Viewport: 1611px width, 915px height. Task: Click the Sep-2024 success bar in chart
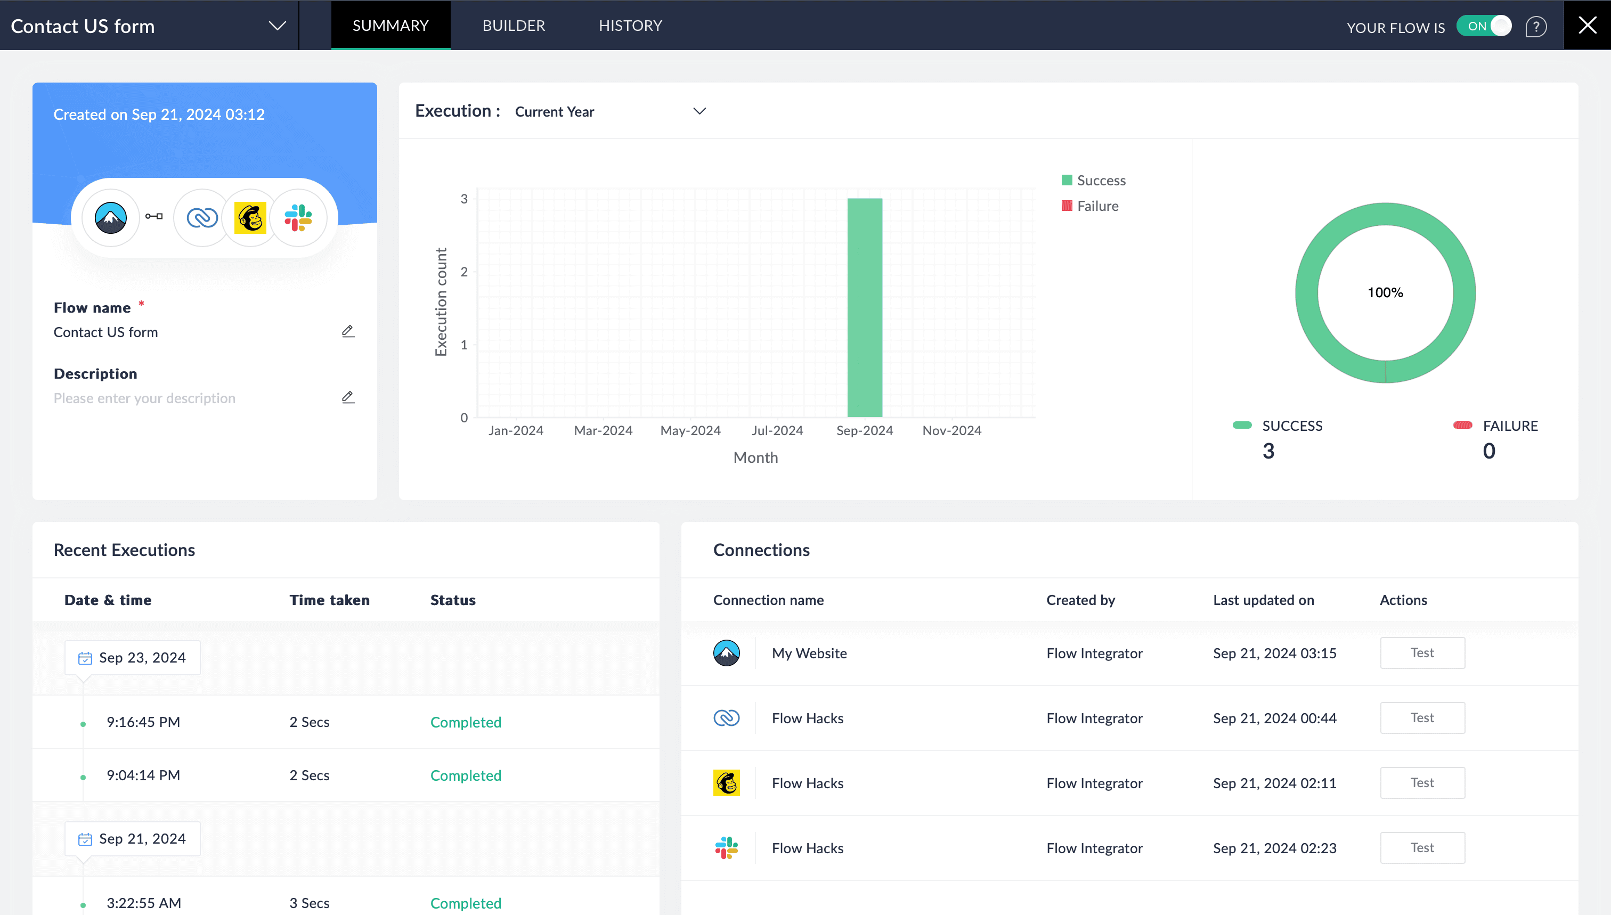coord(864,308)
